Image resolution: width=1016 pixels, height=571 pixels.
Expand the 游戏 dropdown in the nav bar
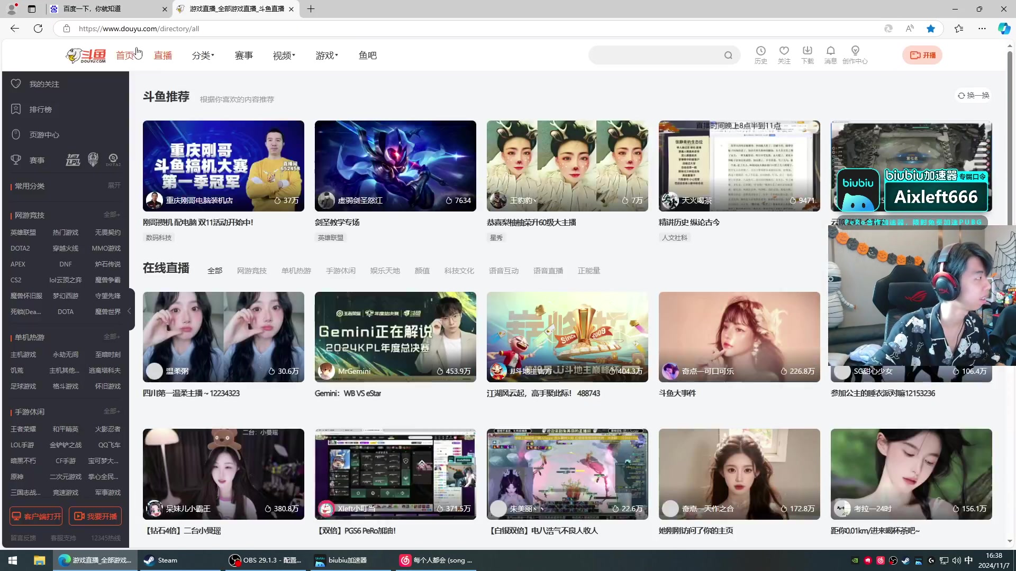point(327,56)
